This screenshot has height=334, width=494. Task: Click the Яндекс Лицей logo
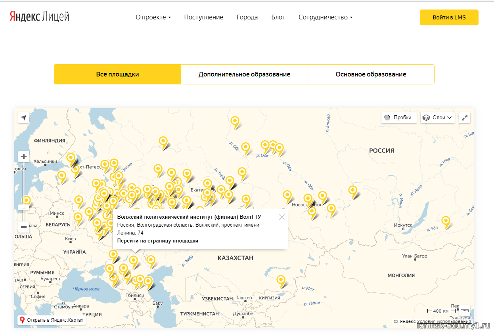point(40,17)
